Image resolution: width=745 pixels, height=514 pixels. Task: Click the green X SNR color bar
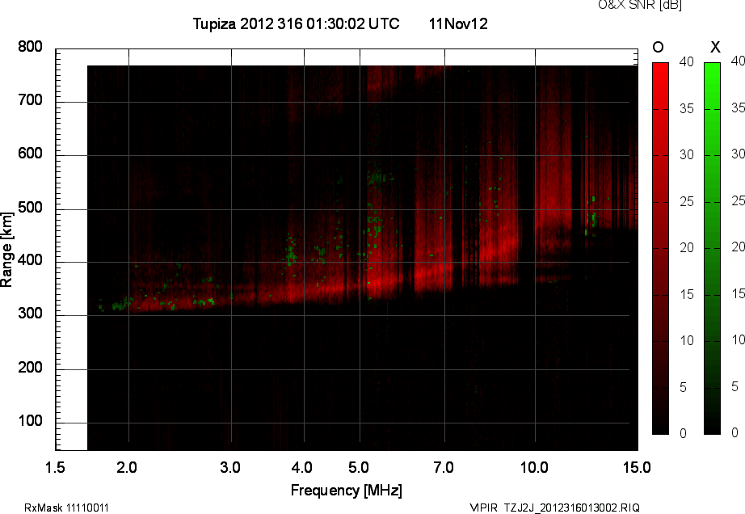click(x=712, y=248)
